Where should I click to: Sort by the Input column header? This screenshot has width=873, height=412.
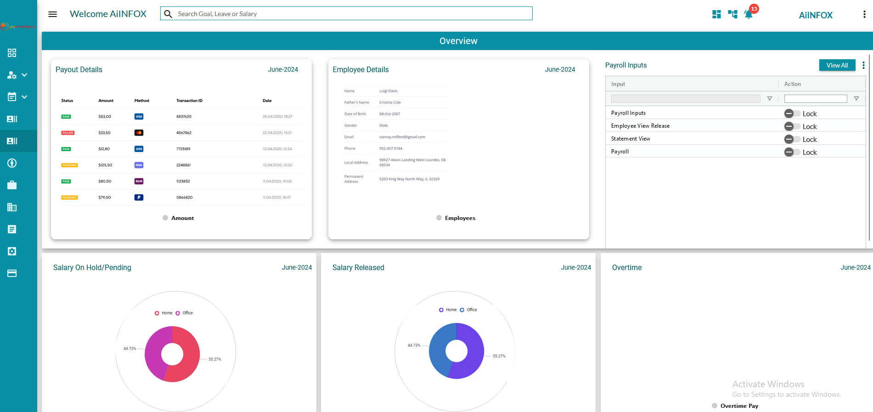(618, 84)
